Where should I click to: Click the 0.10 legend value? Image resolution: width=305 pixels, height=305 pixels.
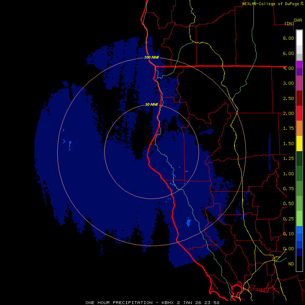click(288, 234)
